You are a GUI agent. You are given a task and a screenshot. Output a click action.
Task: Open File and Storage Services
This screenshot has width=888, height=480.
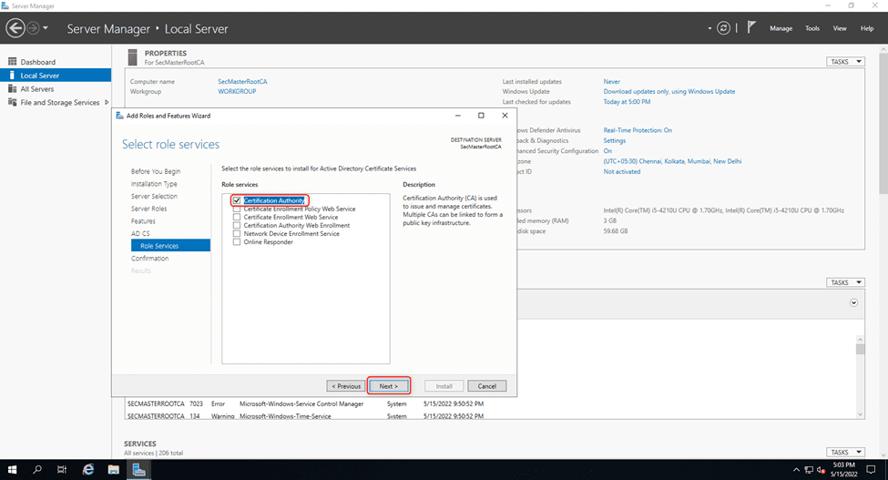(x=59, y=102)
